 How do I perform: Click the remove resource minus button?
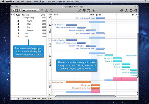(16, 99)
